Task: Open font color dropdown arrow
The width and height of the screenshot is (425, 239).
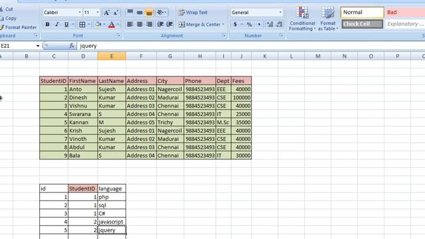Action: pos(118,25)
